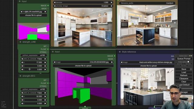Image resolution: width=194 pixels, height=109 pixels.
Task: Click the COLOR-EDGE segmentation image preview
Action: pos(83,87)
